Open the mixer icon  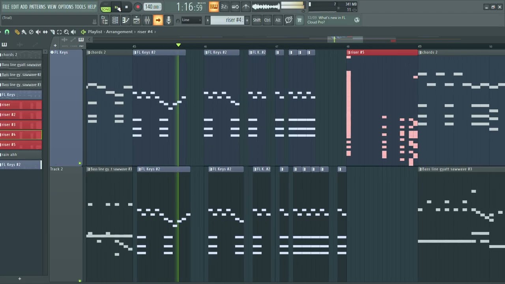pyautogui.click(x=147, y=20)
